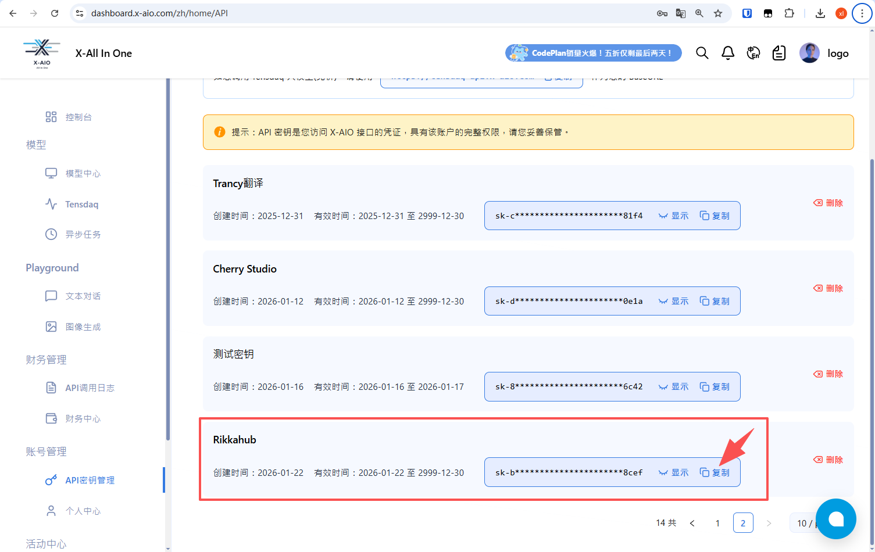Open the CodePlan promotion banner
The image size is (875, 552).
click(593, 53)
